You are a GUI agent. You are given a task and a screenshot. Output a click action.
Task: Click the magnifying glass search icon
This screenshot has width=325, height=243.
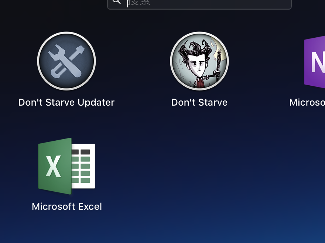point(116,1)
